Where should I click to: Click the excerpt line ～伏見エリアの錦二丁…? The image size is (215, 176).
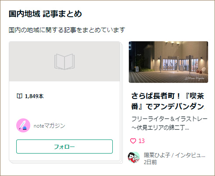coord(160,128)
